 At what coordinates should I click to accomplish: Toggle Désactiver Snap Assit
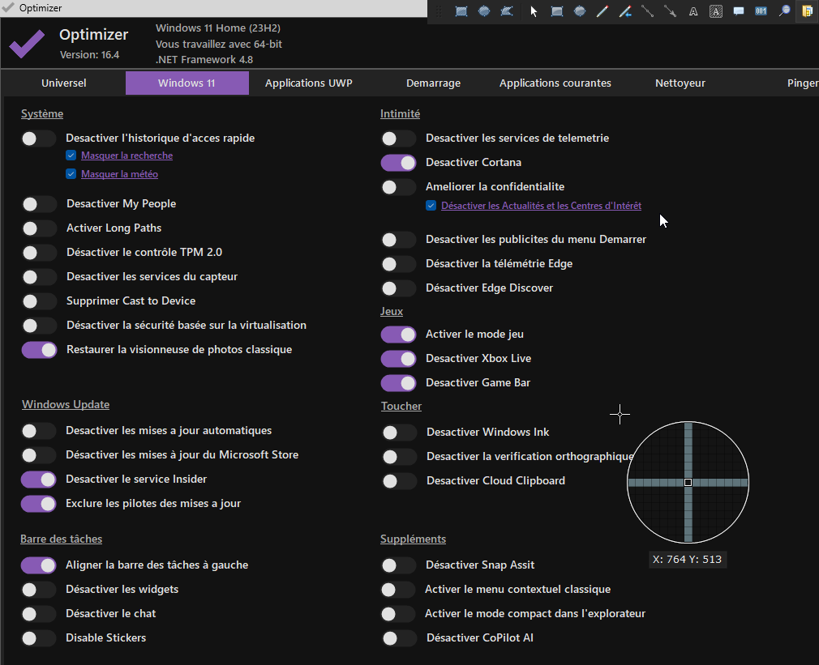[398, 565]
